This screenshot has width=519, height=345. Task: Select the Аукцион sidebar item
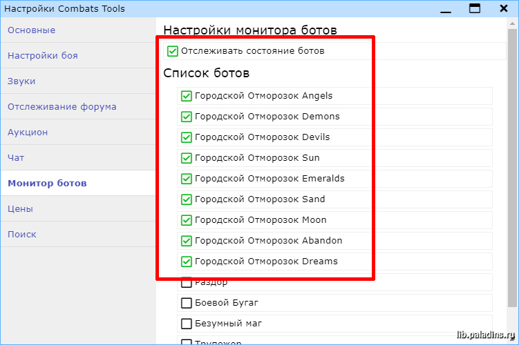point(28,132)
